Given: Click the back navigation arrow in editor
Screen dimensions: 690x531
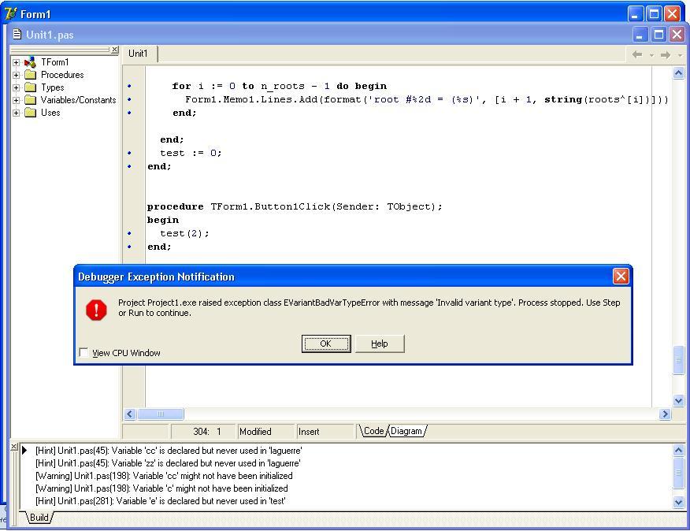Looking at the screenshot, I should click(x=638, y=54).
